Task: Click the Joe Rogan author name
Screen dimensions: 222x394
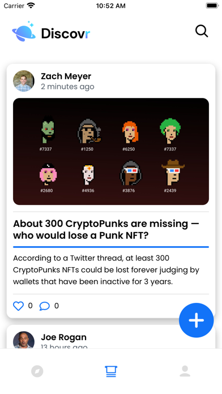Action: (63, 337)
